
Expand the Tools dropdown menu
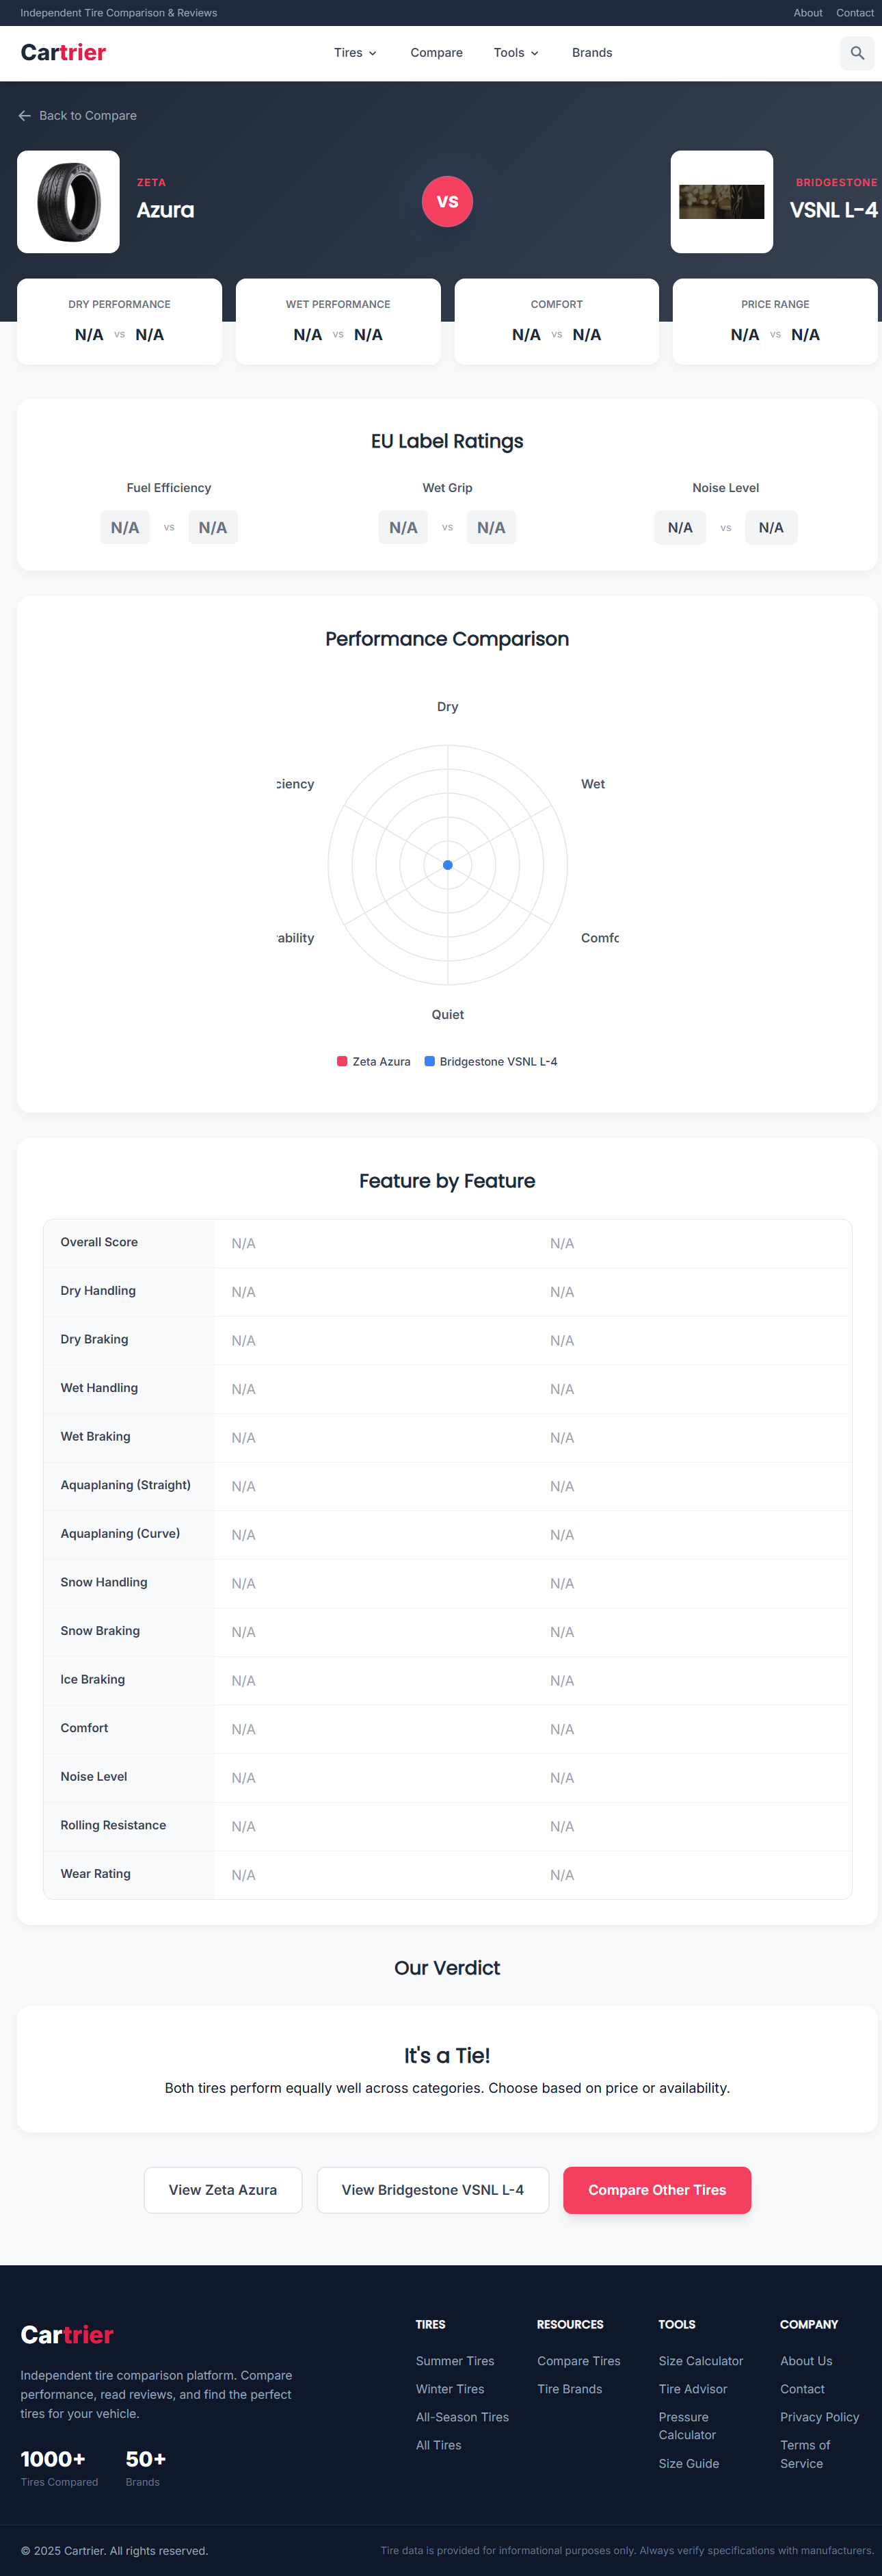[x=516, y=53]
